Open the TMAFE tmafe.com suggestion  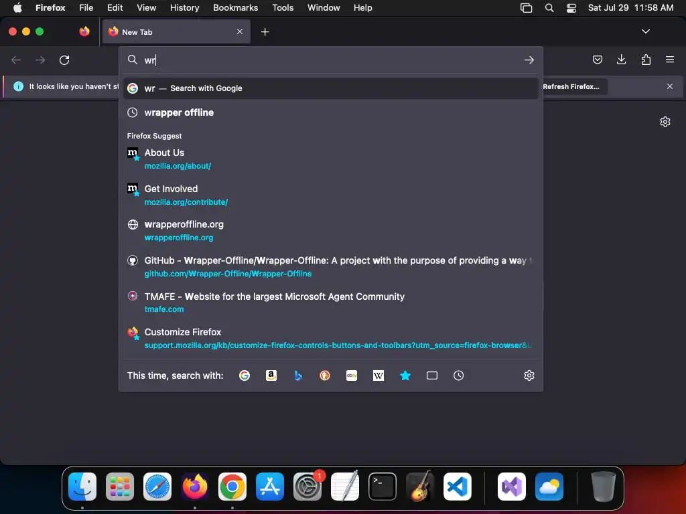(x=331, y=303)
